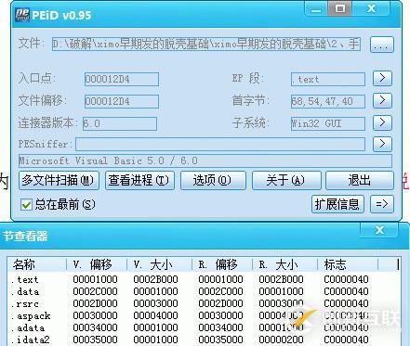Sort by R. 大小 column header
The width and height of the screenshot is (410, 346).
click(x=284, y=264)
